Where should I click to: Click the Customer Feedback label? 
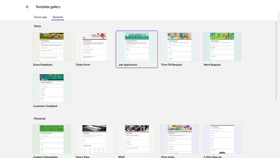(45, 106)
